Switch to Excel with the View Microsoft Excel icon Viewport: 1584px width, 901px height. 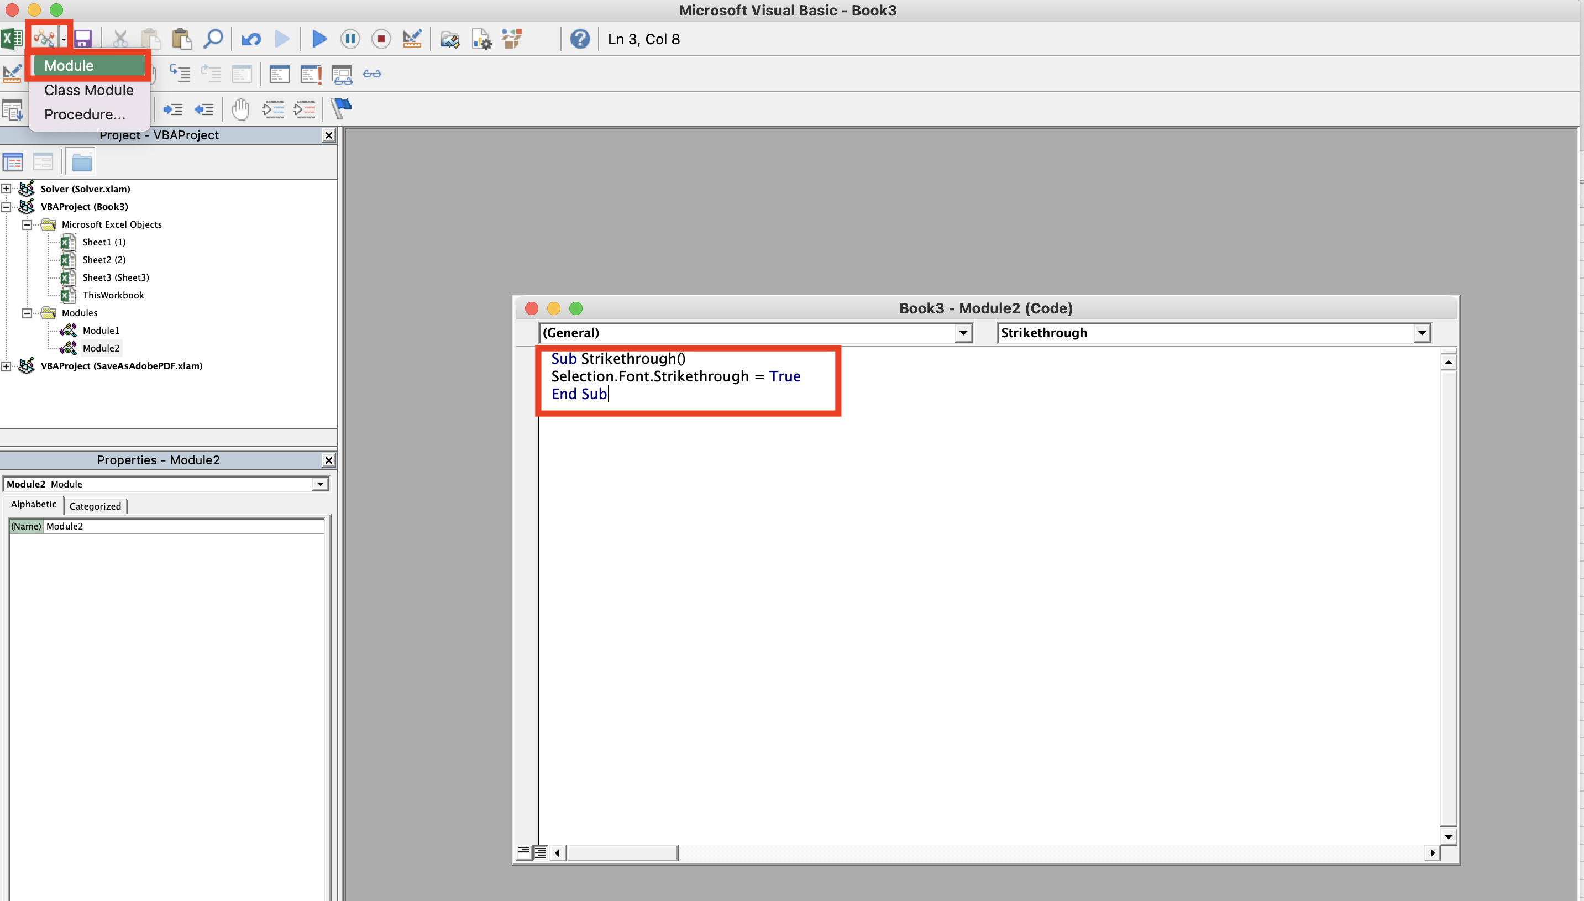pyautogui.click(x=12, y=39)
